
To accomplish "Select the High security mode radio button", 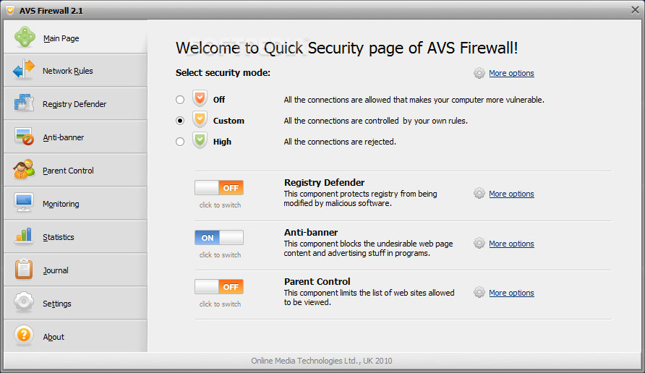I will [x=180, y=142].
